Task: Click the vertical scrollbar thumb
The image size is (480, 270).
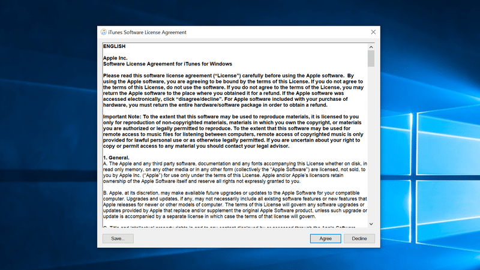Action: pos(371,58)
